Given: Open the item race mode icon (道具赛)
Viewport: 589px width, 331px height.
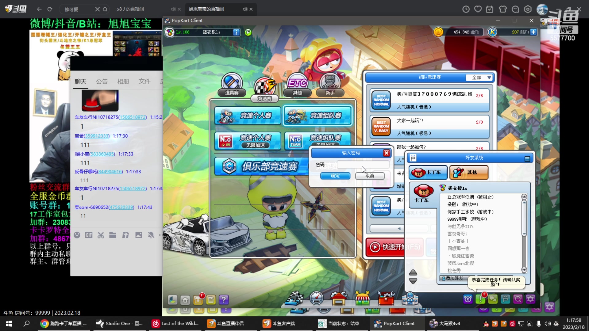Looking at the screenshot, I should (232, 85).
